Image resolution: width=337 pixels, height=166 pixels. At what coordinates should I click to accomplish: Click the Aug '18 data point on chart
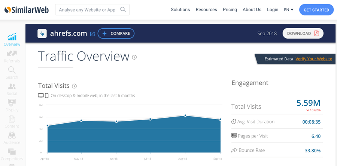click(x=185, y=115)
